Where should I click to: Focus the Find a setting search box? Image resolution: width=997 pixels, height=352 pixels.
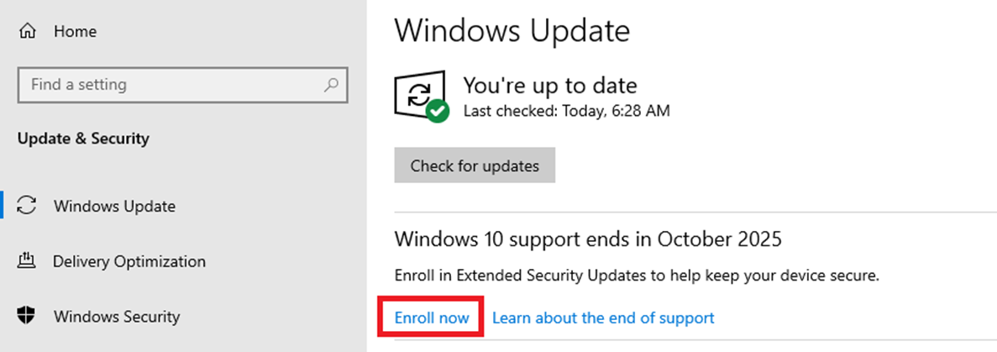click(168, 85)
